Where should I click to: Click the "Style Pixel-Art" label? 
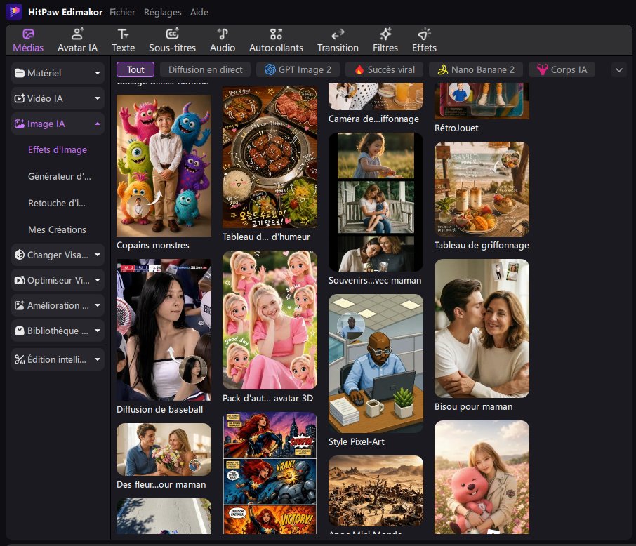(x=356, y=441)
